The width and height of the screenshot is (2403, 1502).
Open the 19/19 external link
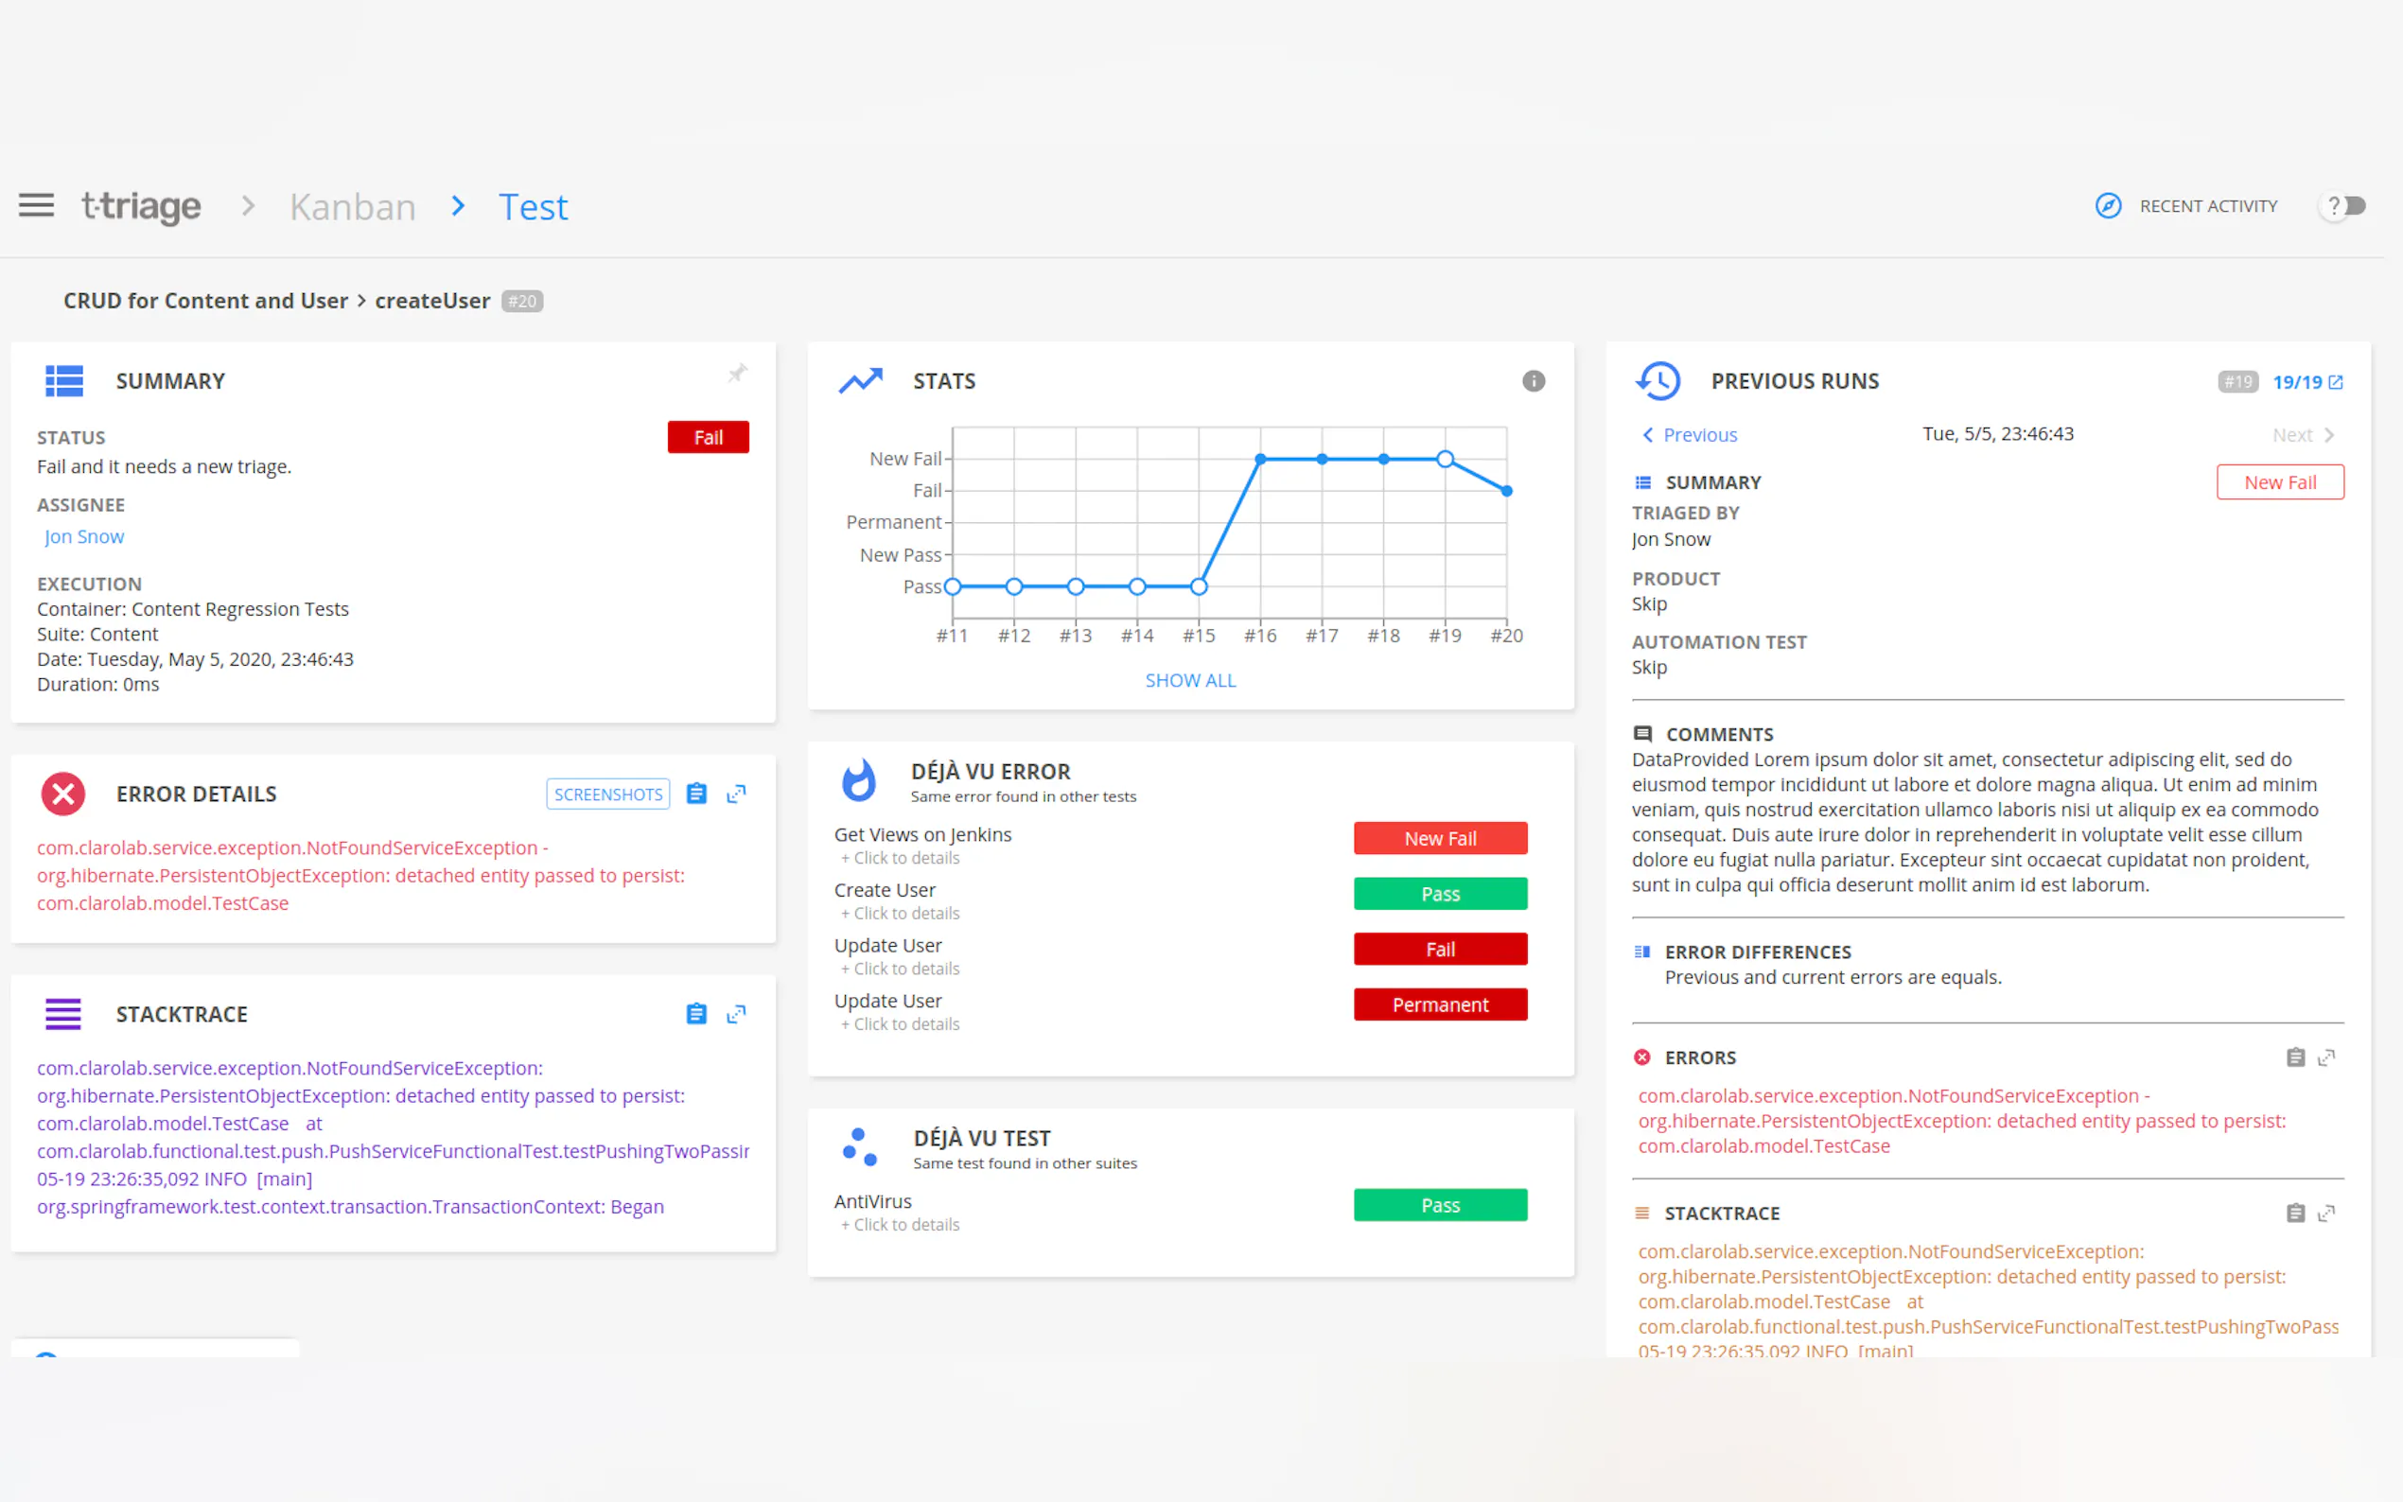point(2307,381)
